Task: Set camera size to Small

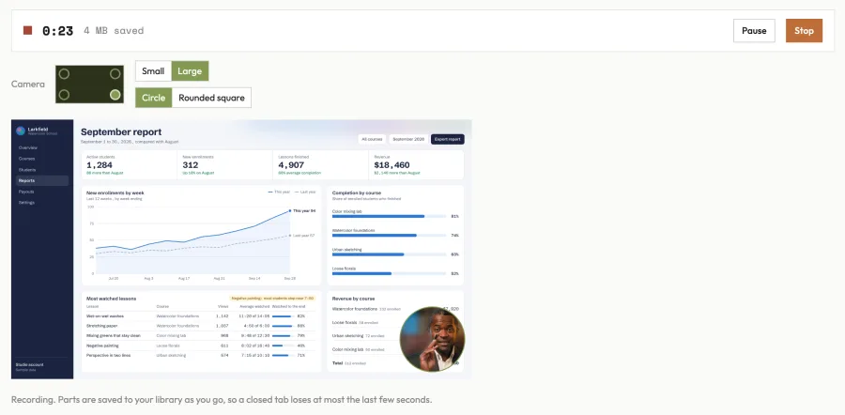Action: coord(153,71)
